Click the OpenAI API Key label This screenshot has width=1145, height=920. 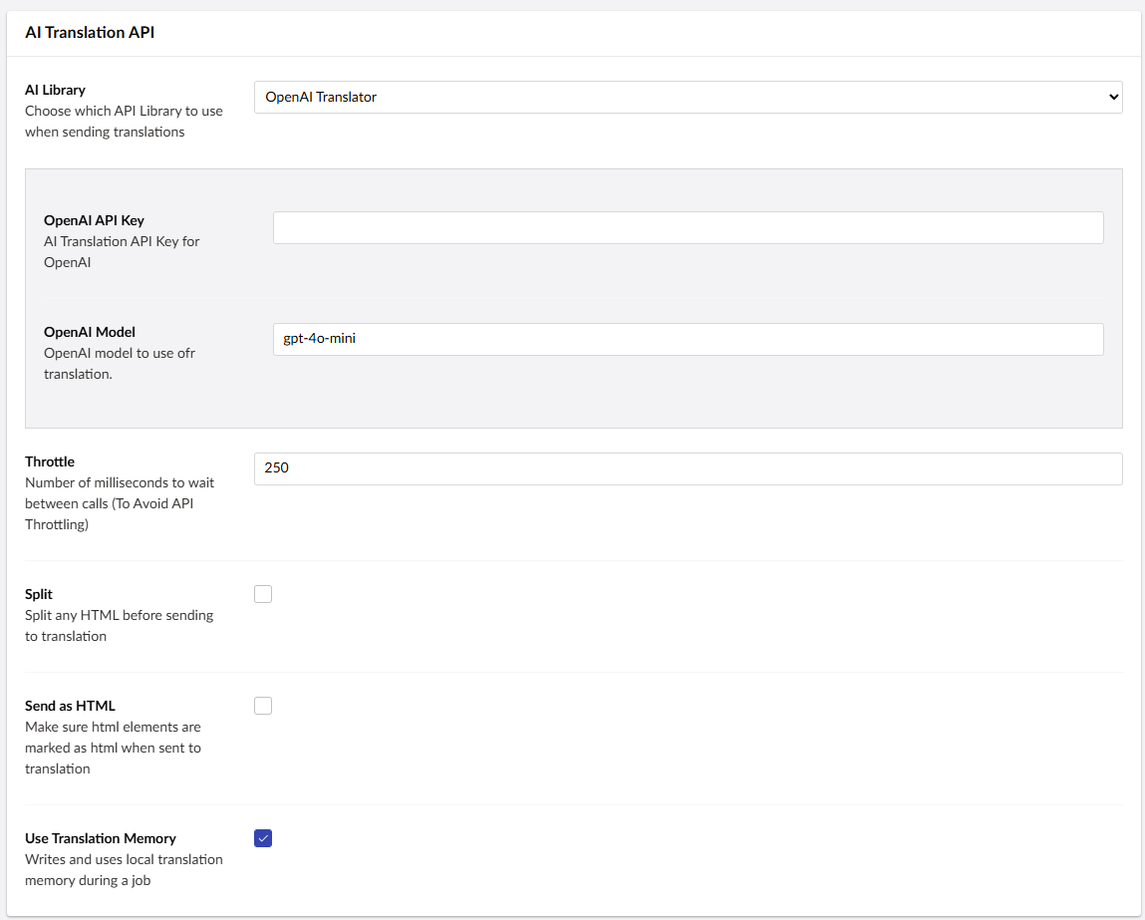94,220
